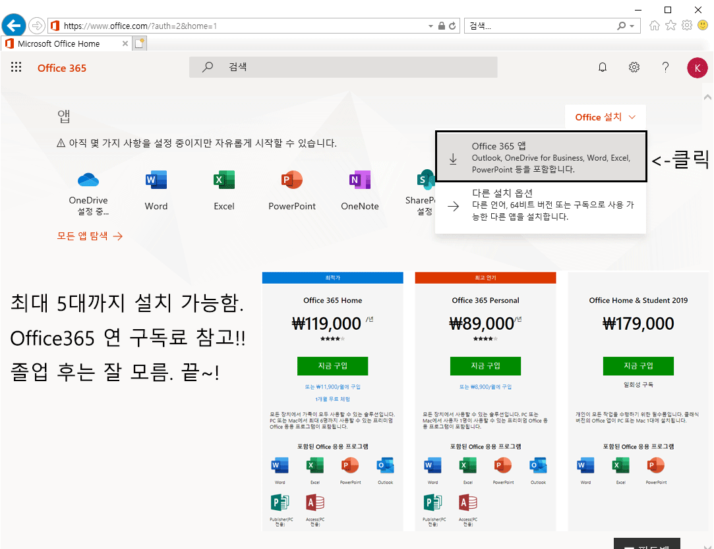Click Outlook icon in Office 365 Home card
This screenshot has height=549, width=714.
[385, 466]
